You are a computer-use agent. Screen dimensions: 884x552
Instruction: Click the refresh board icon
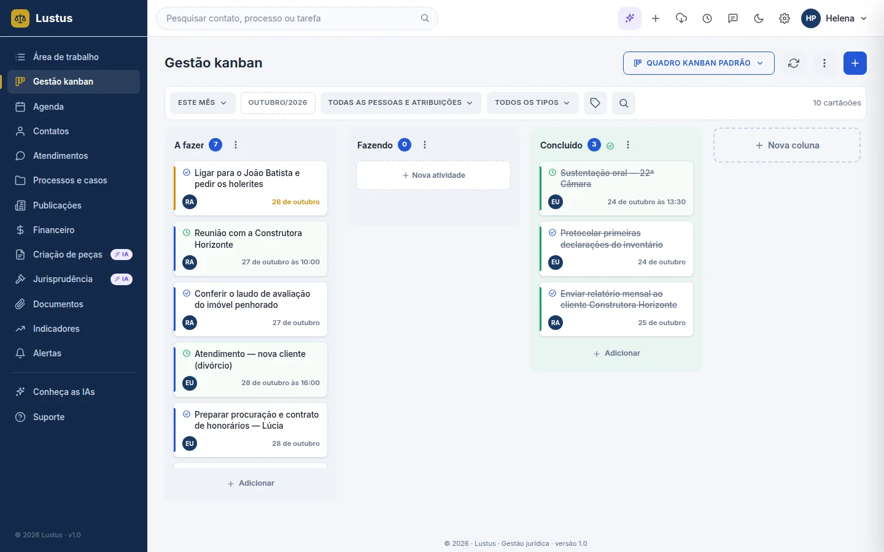(x=794, y=63)
